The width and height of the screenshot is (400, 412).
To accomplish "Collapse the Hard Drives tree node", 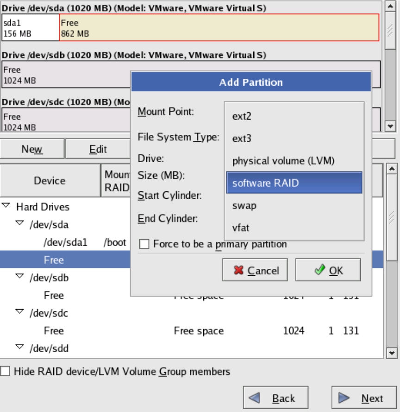I will (6, 206).
